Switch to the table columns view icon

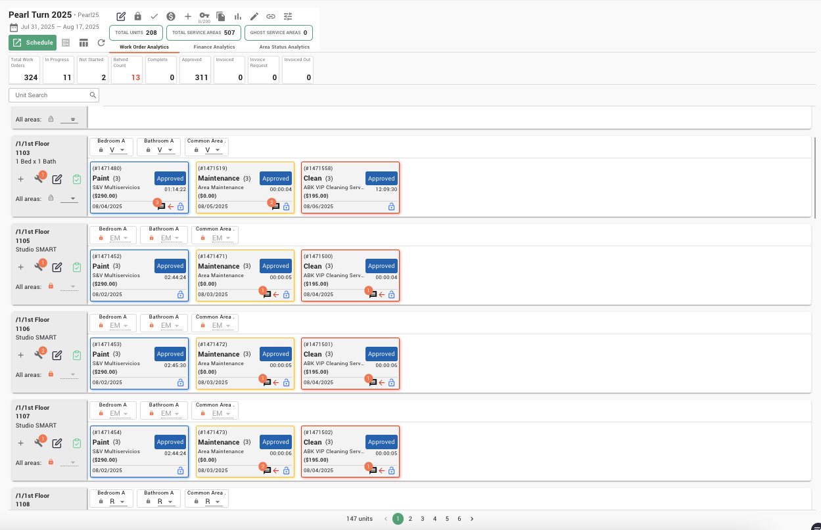coord(83,43)
